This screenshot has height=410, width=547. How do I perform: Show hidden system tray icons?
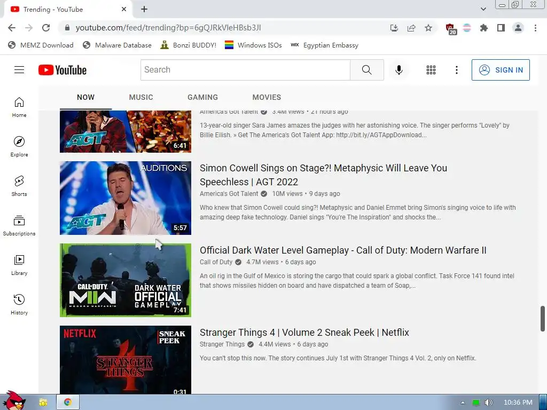[463, 403]
